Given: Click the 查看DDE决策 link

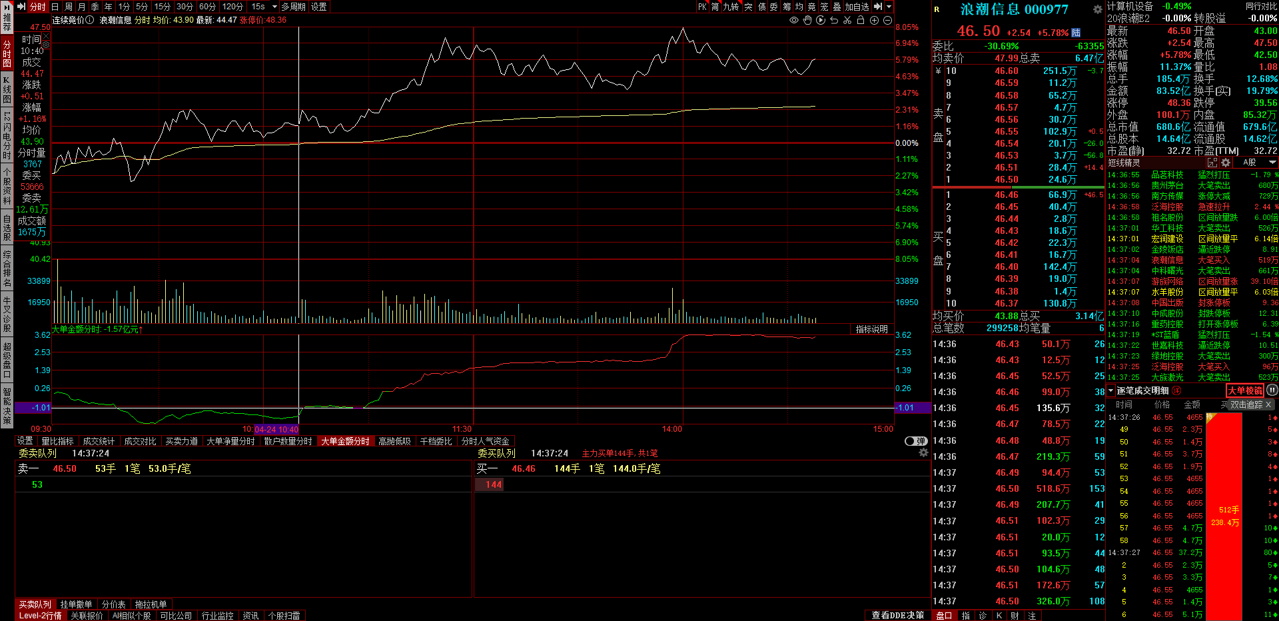Looking at the screenshot, I should point(897,615).
